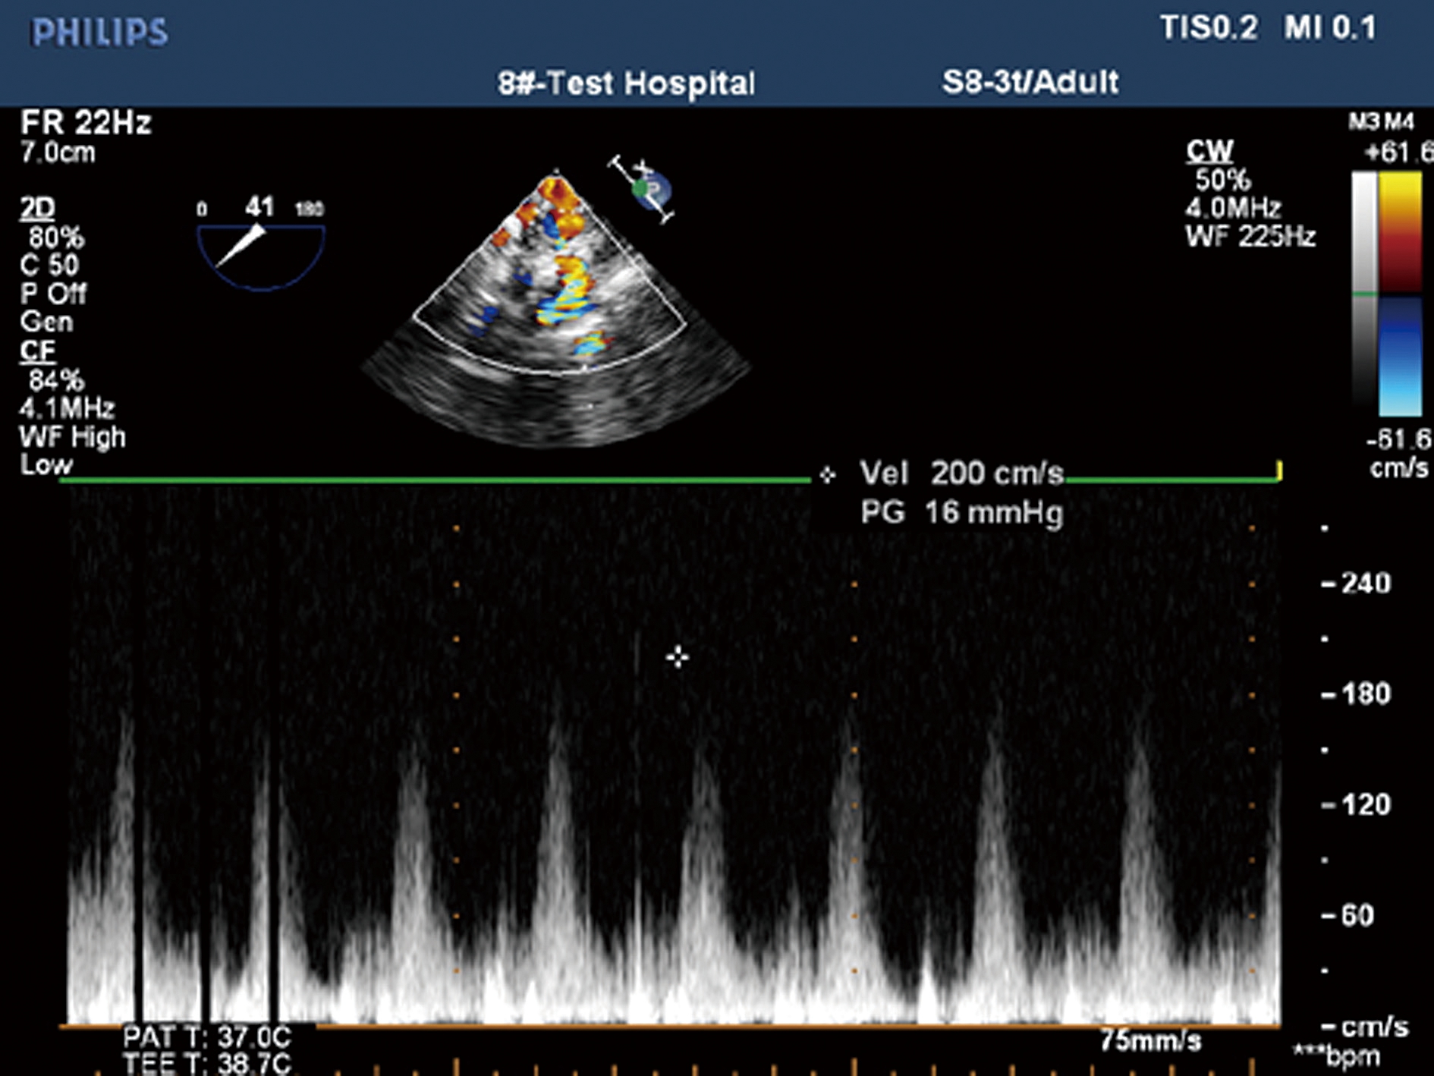1434x1076 pixels.
Task: Click the Philips logo
Action: [x=99, y=33]
